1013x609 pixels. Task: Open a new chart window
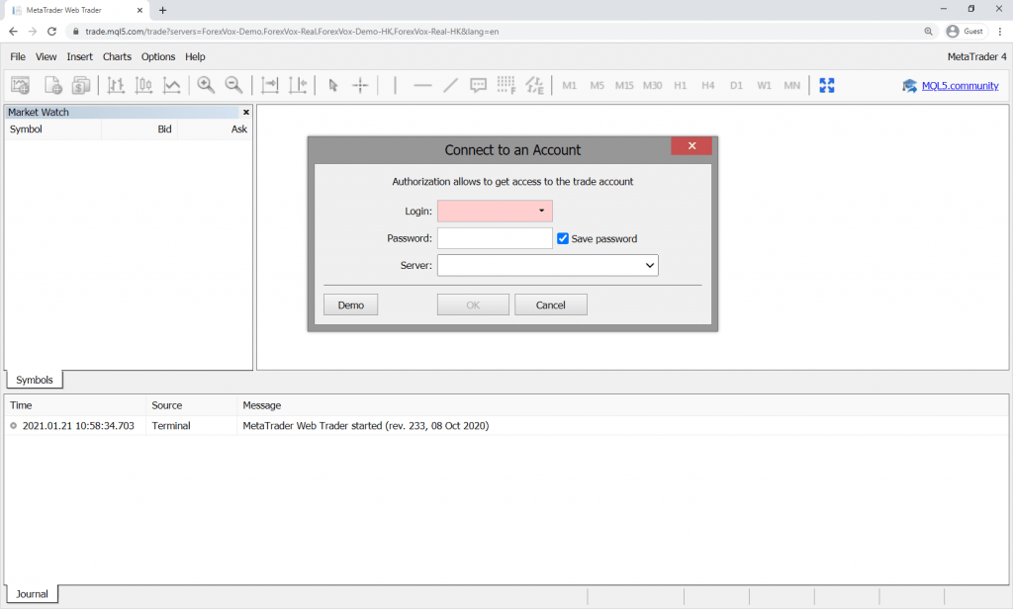20,85
